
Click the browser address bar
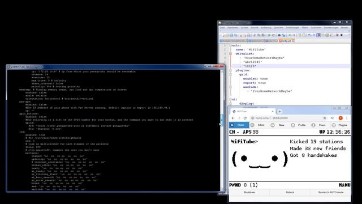pos(288,118)
